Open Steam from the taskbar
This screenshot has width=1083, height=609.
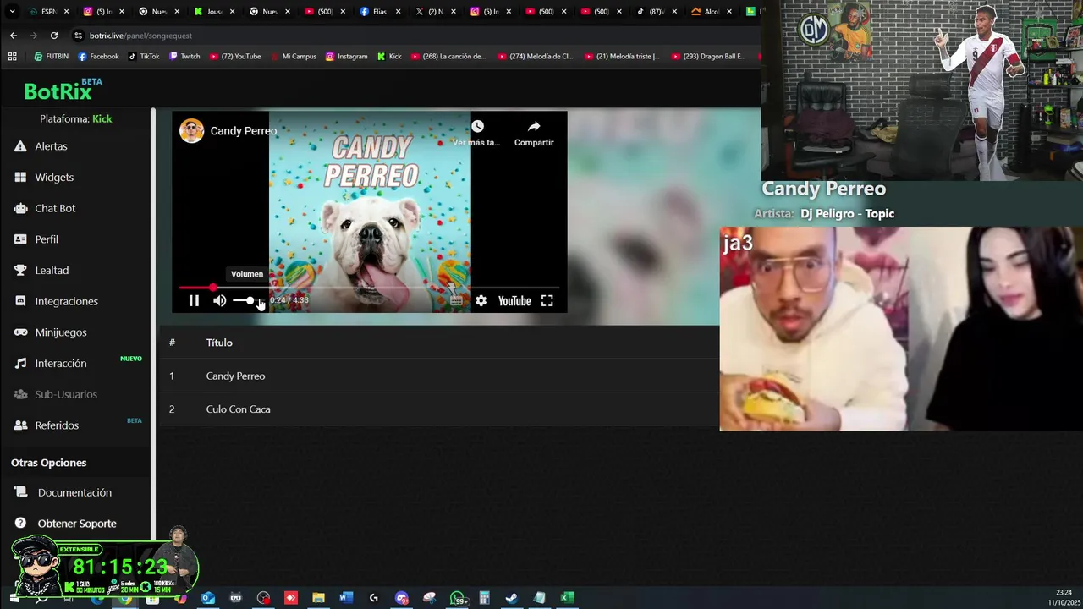[x=512, y=598]
